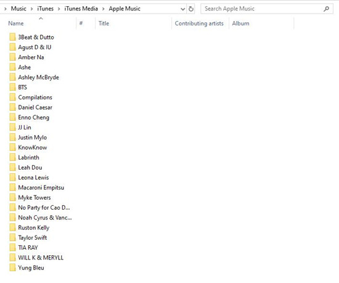Go to iTunes in the breadcrumb
This screenshot has height=283, width=339.
coord(45,9)
